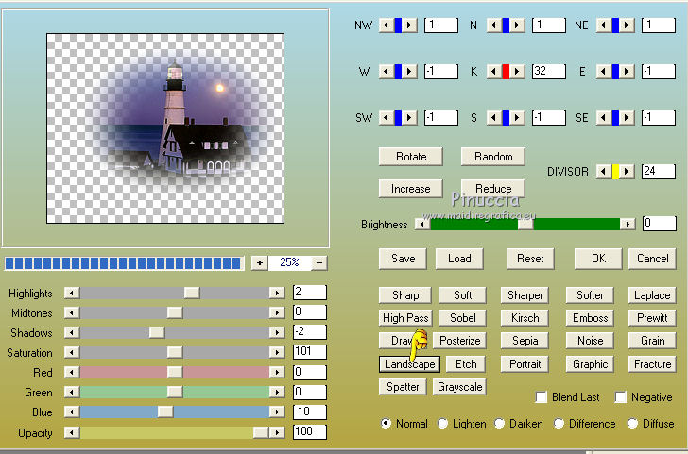Cancel the filter dialog
Viewport: 688px width, 454px height.
[x=652, y=259]
